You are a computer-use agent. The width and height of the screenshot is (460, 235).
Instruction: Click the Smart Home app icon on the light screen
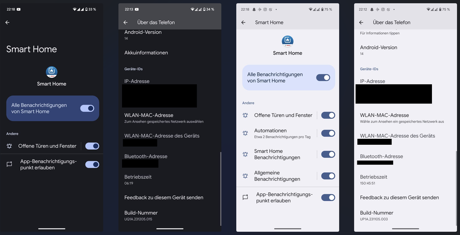click(287, 41)
